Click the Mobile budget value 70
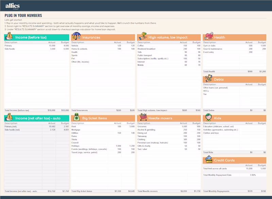The width and height of the screenshot is (272, 199). click(199, 65)
